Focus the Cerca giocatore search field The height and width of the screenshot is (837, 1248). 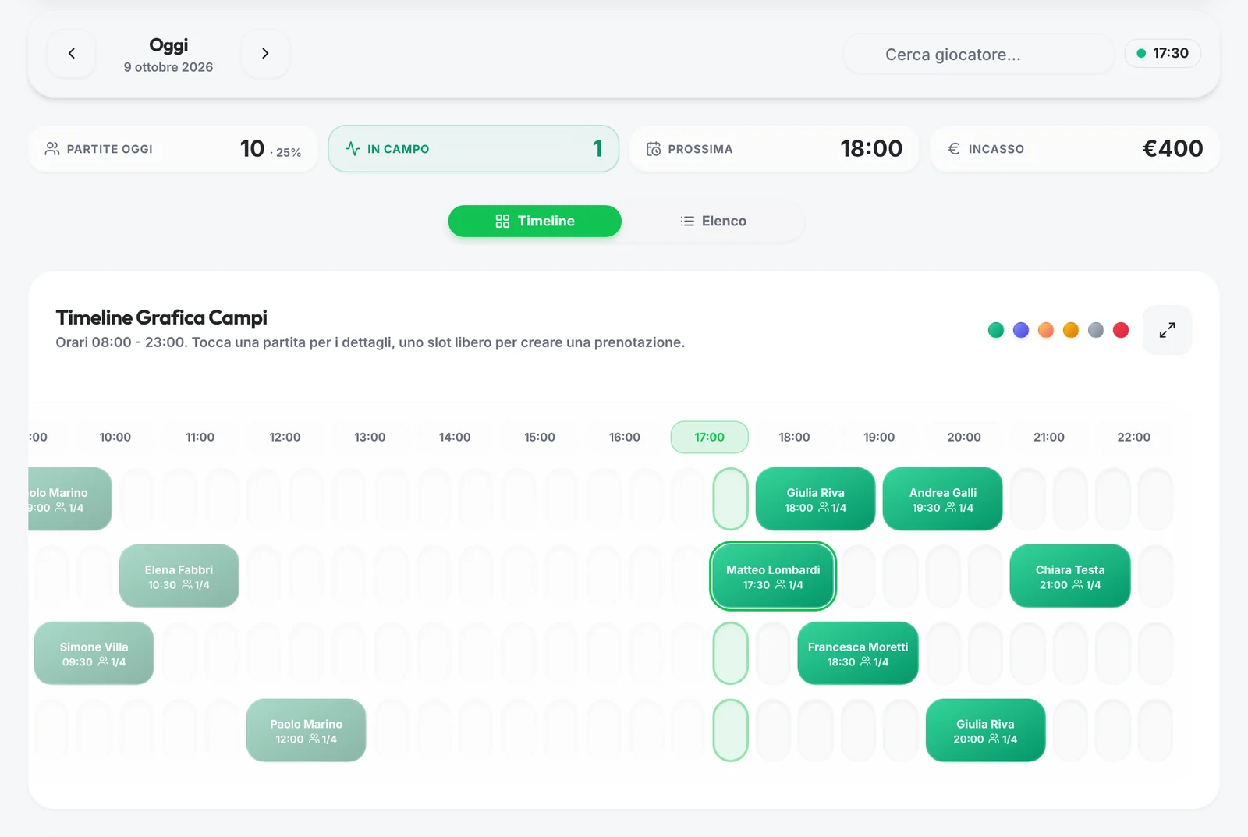point(979,54)
